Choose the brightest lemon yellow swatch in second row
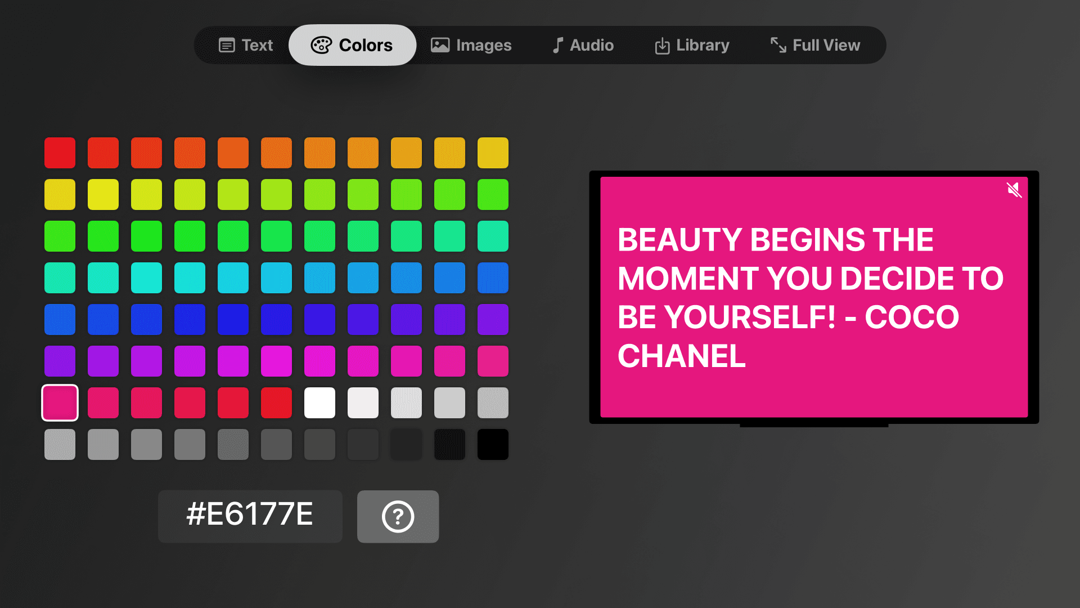This screenshot has width=1080, height=608. 103,194
